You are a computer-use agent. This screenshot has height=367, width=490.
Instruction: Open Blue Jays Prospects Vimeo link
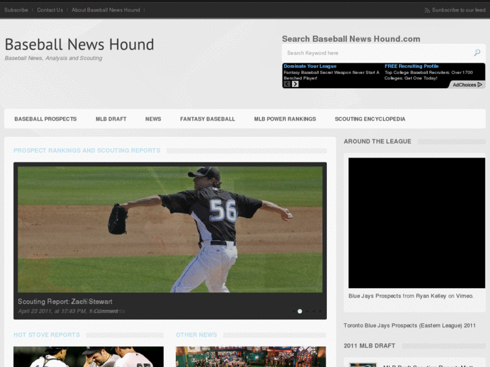(375, 296)
